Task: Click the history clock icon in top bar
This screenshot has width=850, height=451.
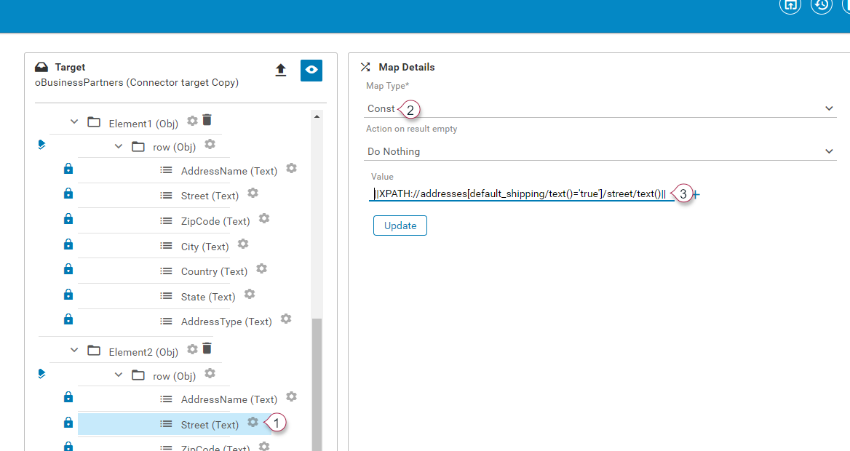Action: [x=822, y=5]
